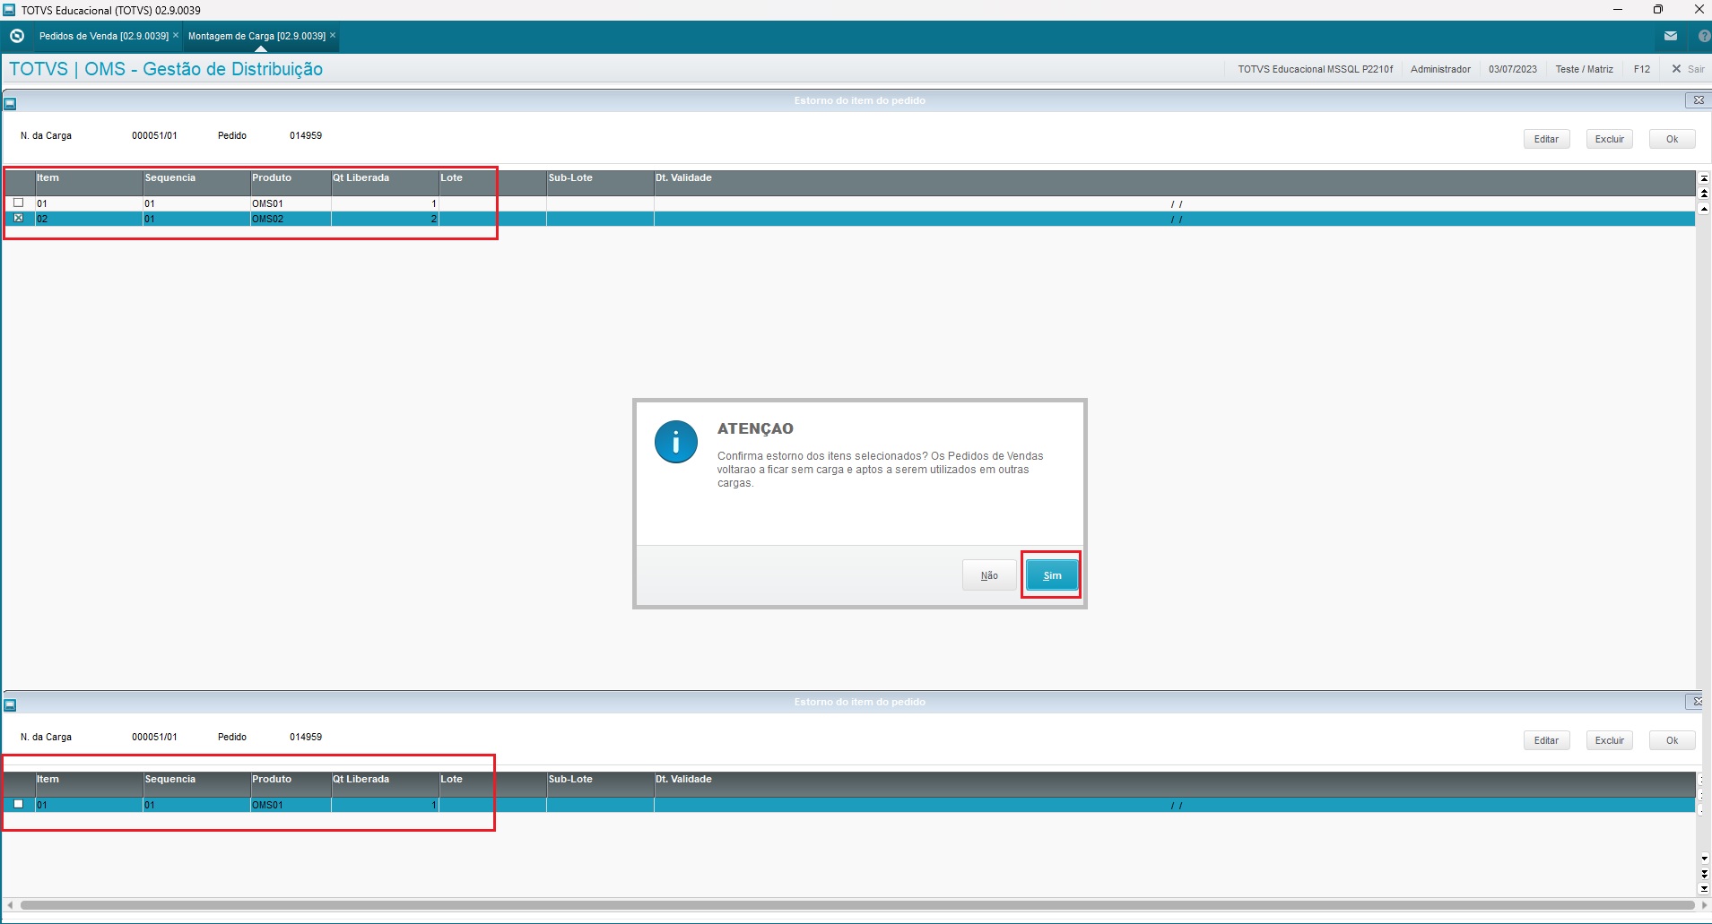
Task: Click the TOTVS logo icon beside the tabs
Action: pos(16,36)
